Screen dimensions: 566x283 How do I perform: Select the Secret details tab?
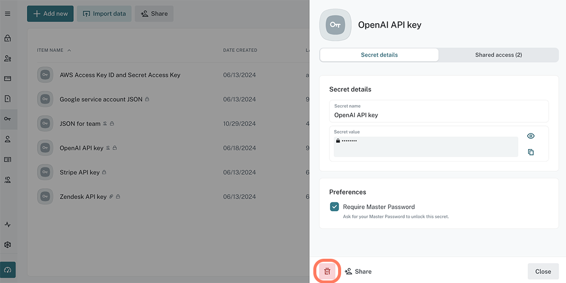[x=379, y=55]
